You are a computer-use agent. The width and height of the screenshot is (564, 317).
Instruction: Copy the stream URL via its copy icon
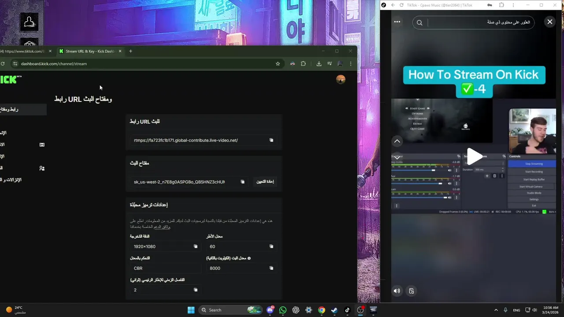(x=271, y=140)
